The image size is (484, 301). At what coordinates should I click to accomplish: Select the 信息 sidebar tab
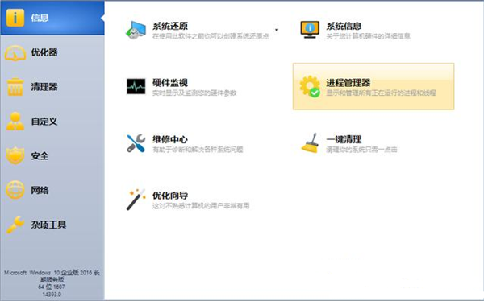click(52, 18)
